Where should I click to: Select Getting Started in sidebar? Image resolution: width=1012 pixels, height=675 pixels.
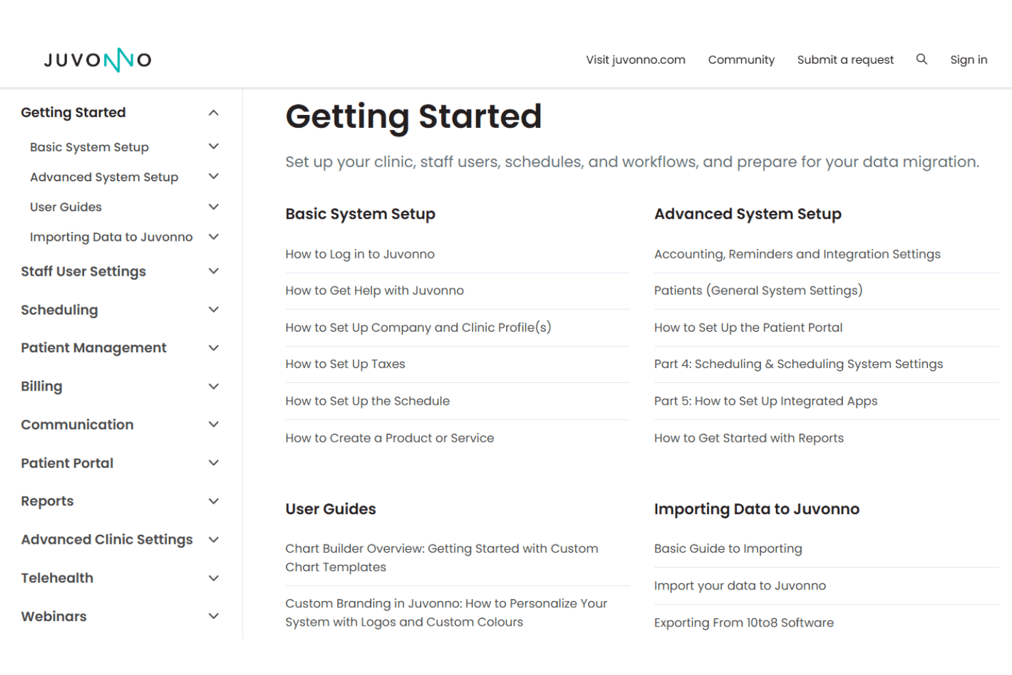73,112
